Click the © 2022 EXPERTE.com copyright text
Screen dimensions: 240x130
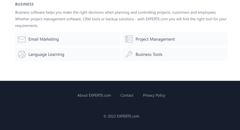(121, 116)
